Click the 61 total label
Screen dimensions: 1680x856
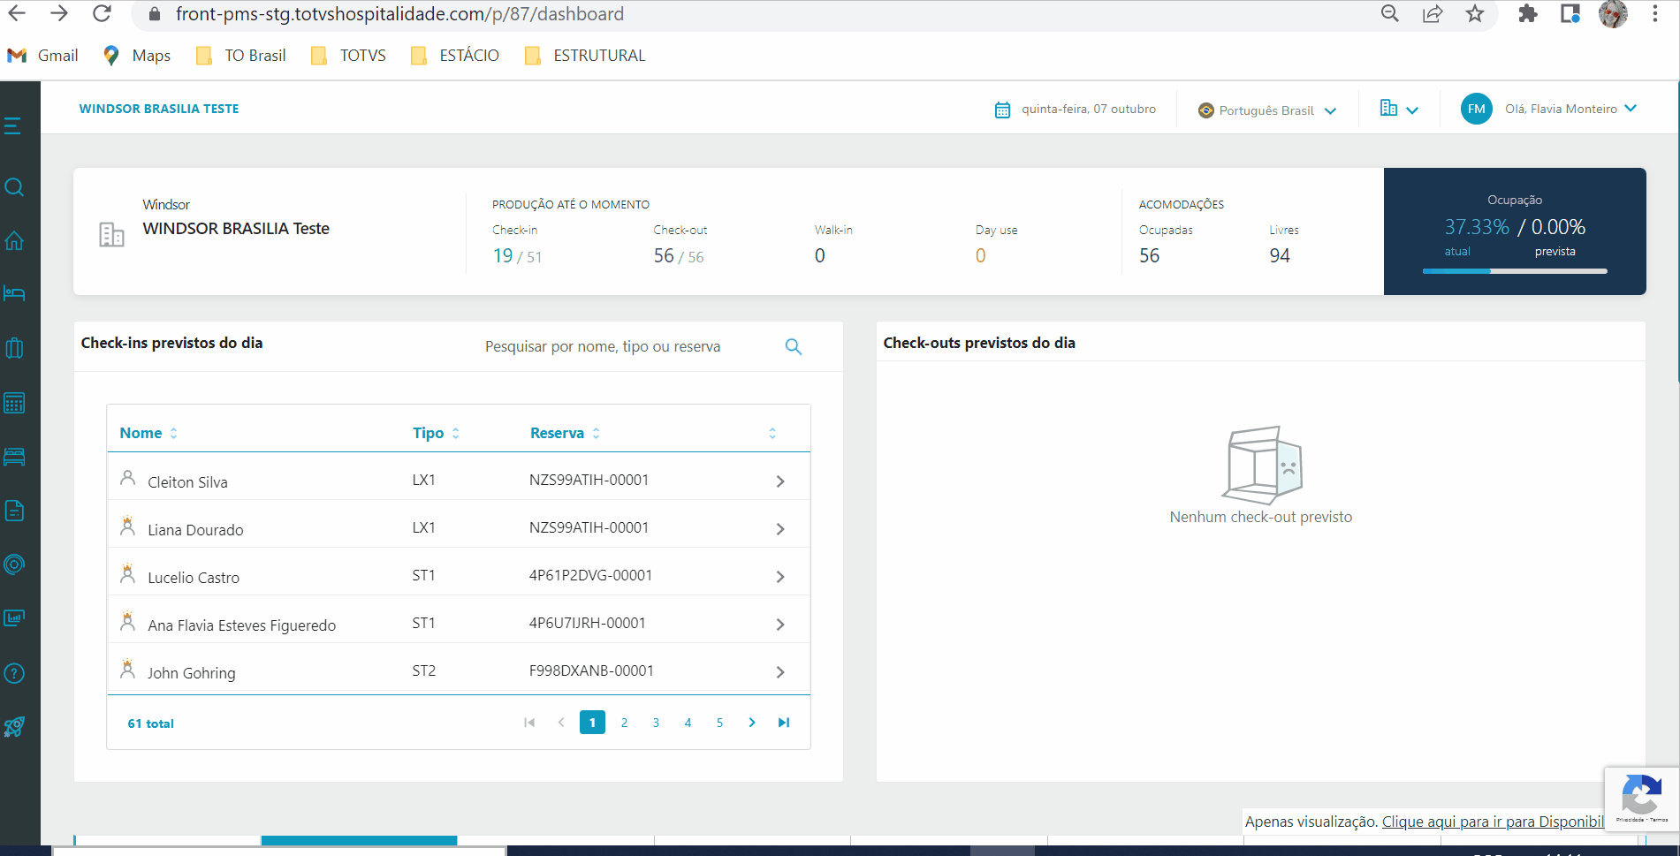tap(150, 723)
